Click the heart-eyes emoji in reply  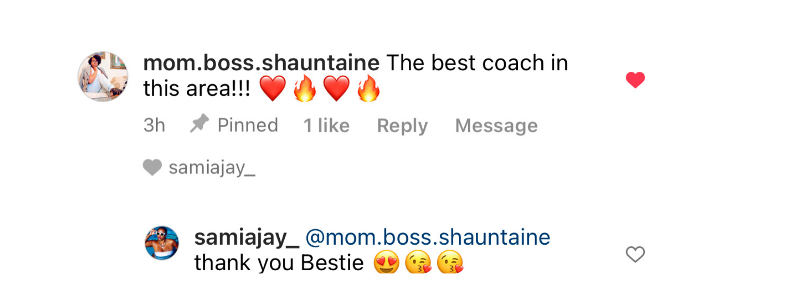[386, 263]
